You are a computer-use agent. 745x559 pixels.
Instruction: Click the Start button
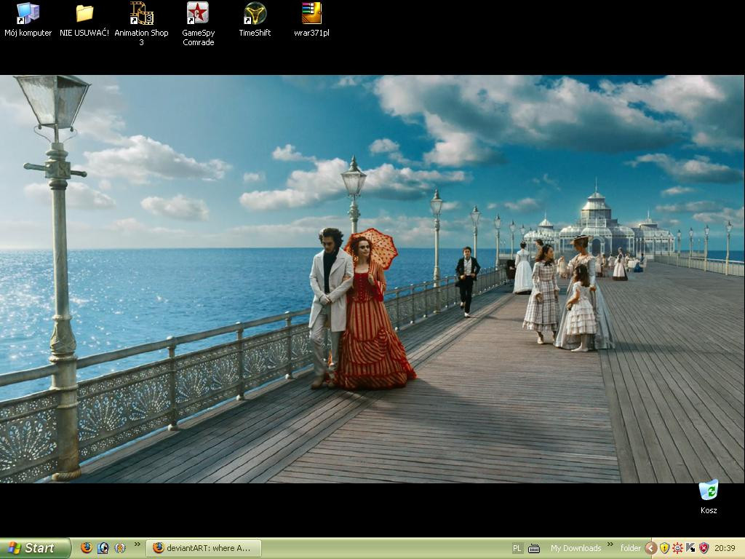click(35, 548)
